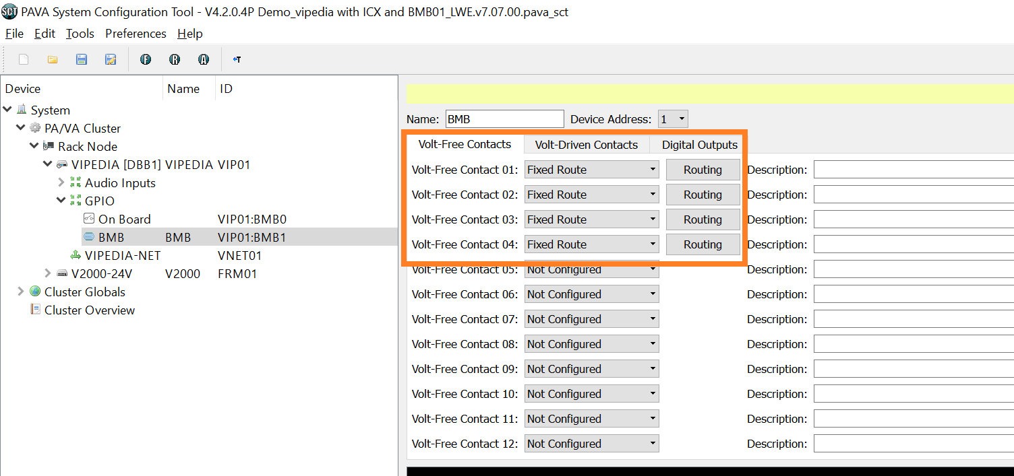Open the Preferences menu
Screen dimensions: 1014x476
point(136,34)
